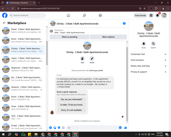Open Kristal's apartment conversation
Screen dimensions: 171x137
click(23, 127)
